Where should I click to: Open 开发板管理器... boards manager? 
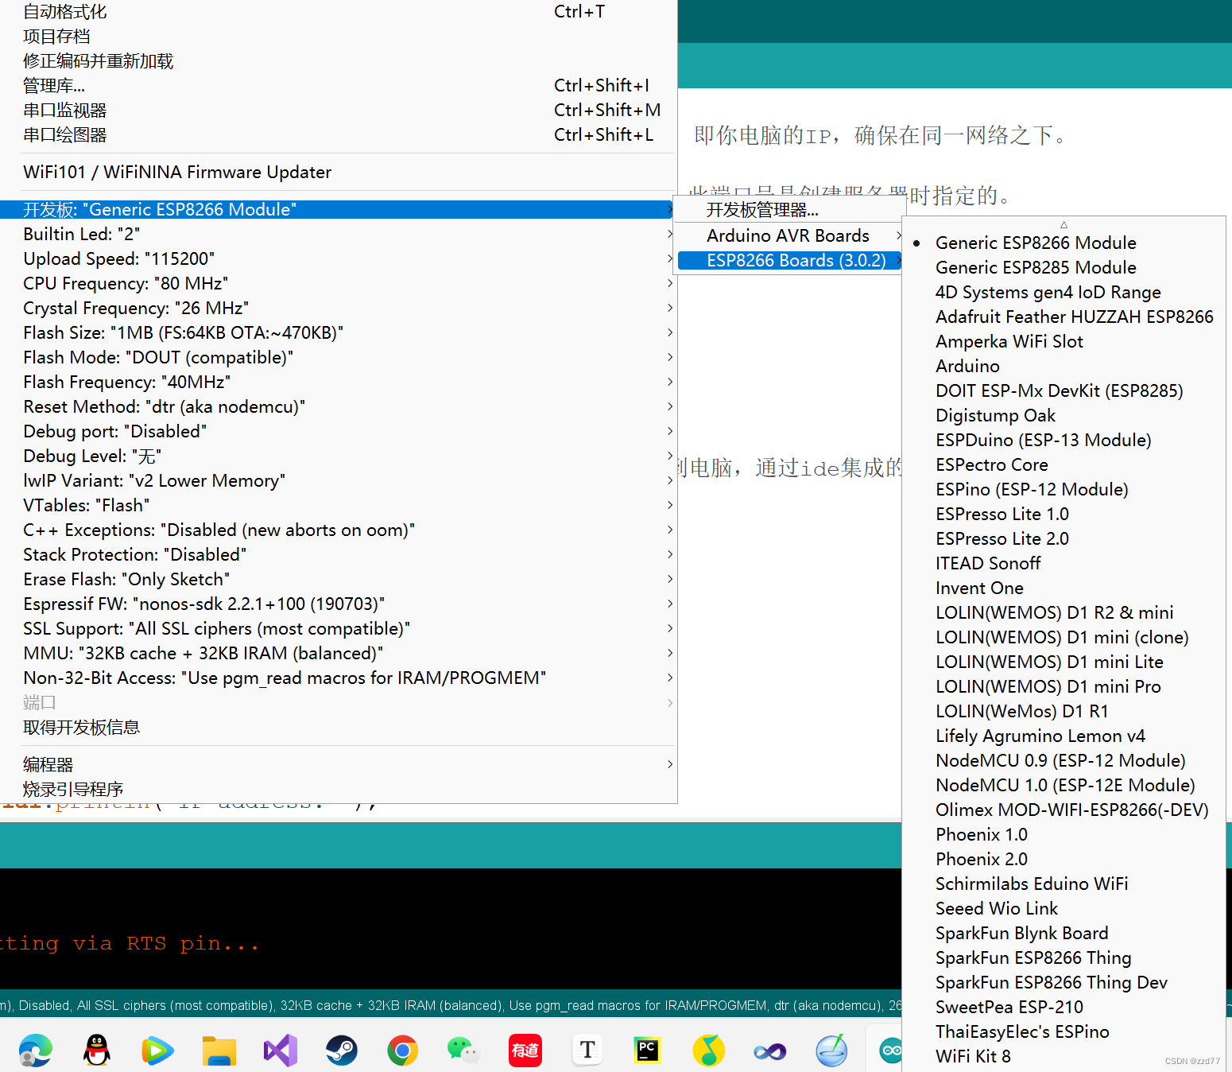click(x=788, y=210)
